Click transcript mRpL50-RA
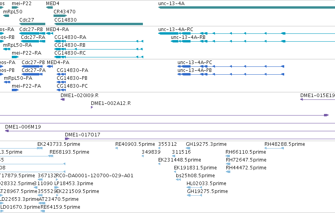The width and height of the screenshot is (335, 213). tap(7, 49)
